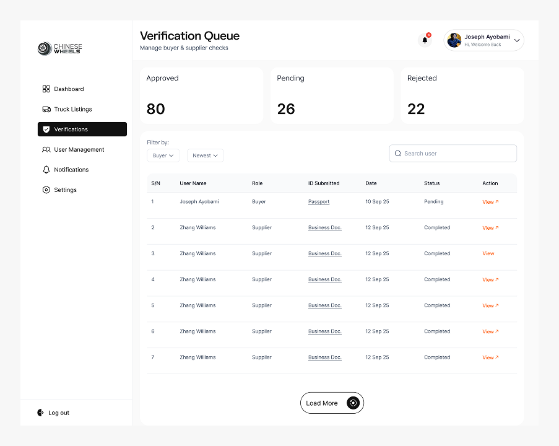Open the Truck Listings page
Image resolution: width=559 pixels, height=446 pixels.
[x=72, y=109]
